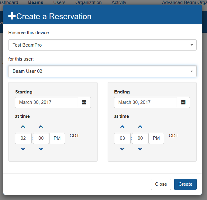Decrease the Ending hour with down chevron
This screenshot has width=207, height=200.
122,149
